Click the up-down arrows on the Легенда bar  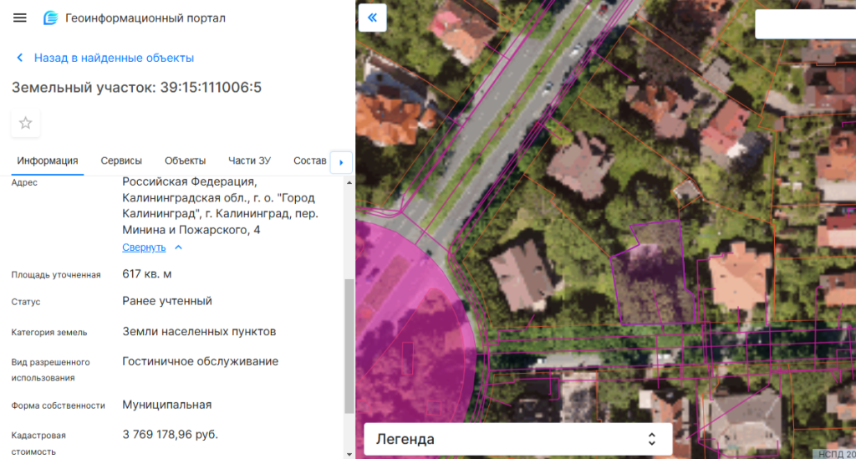[x=652, y=439]
